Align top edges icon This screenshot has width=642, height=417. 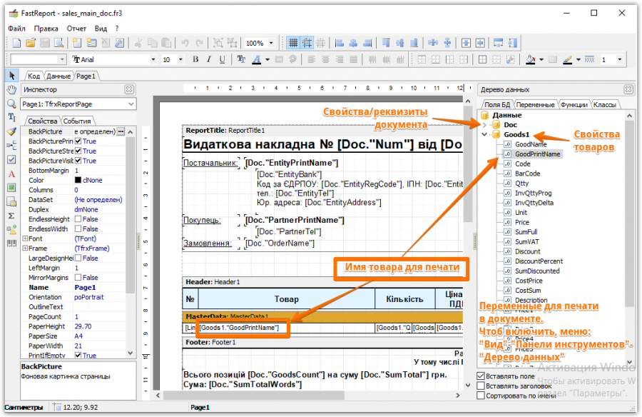click(386, 43)
